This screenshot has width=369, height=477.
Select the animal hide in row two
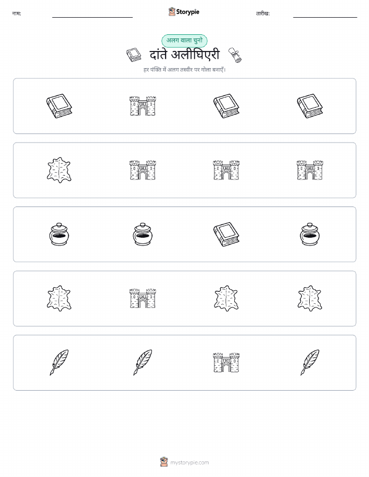tap(59, 170)
